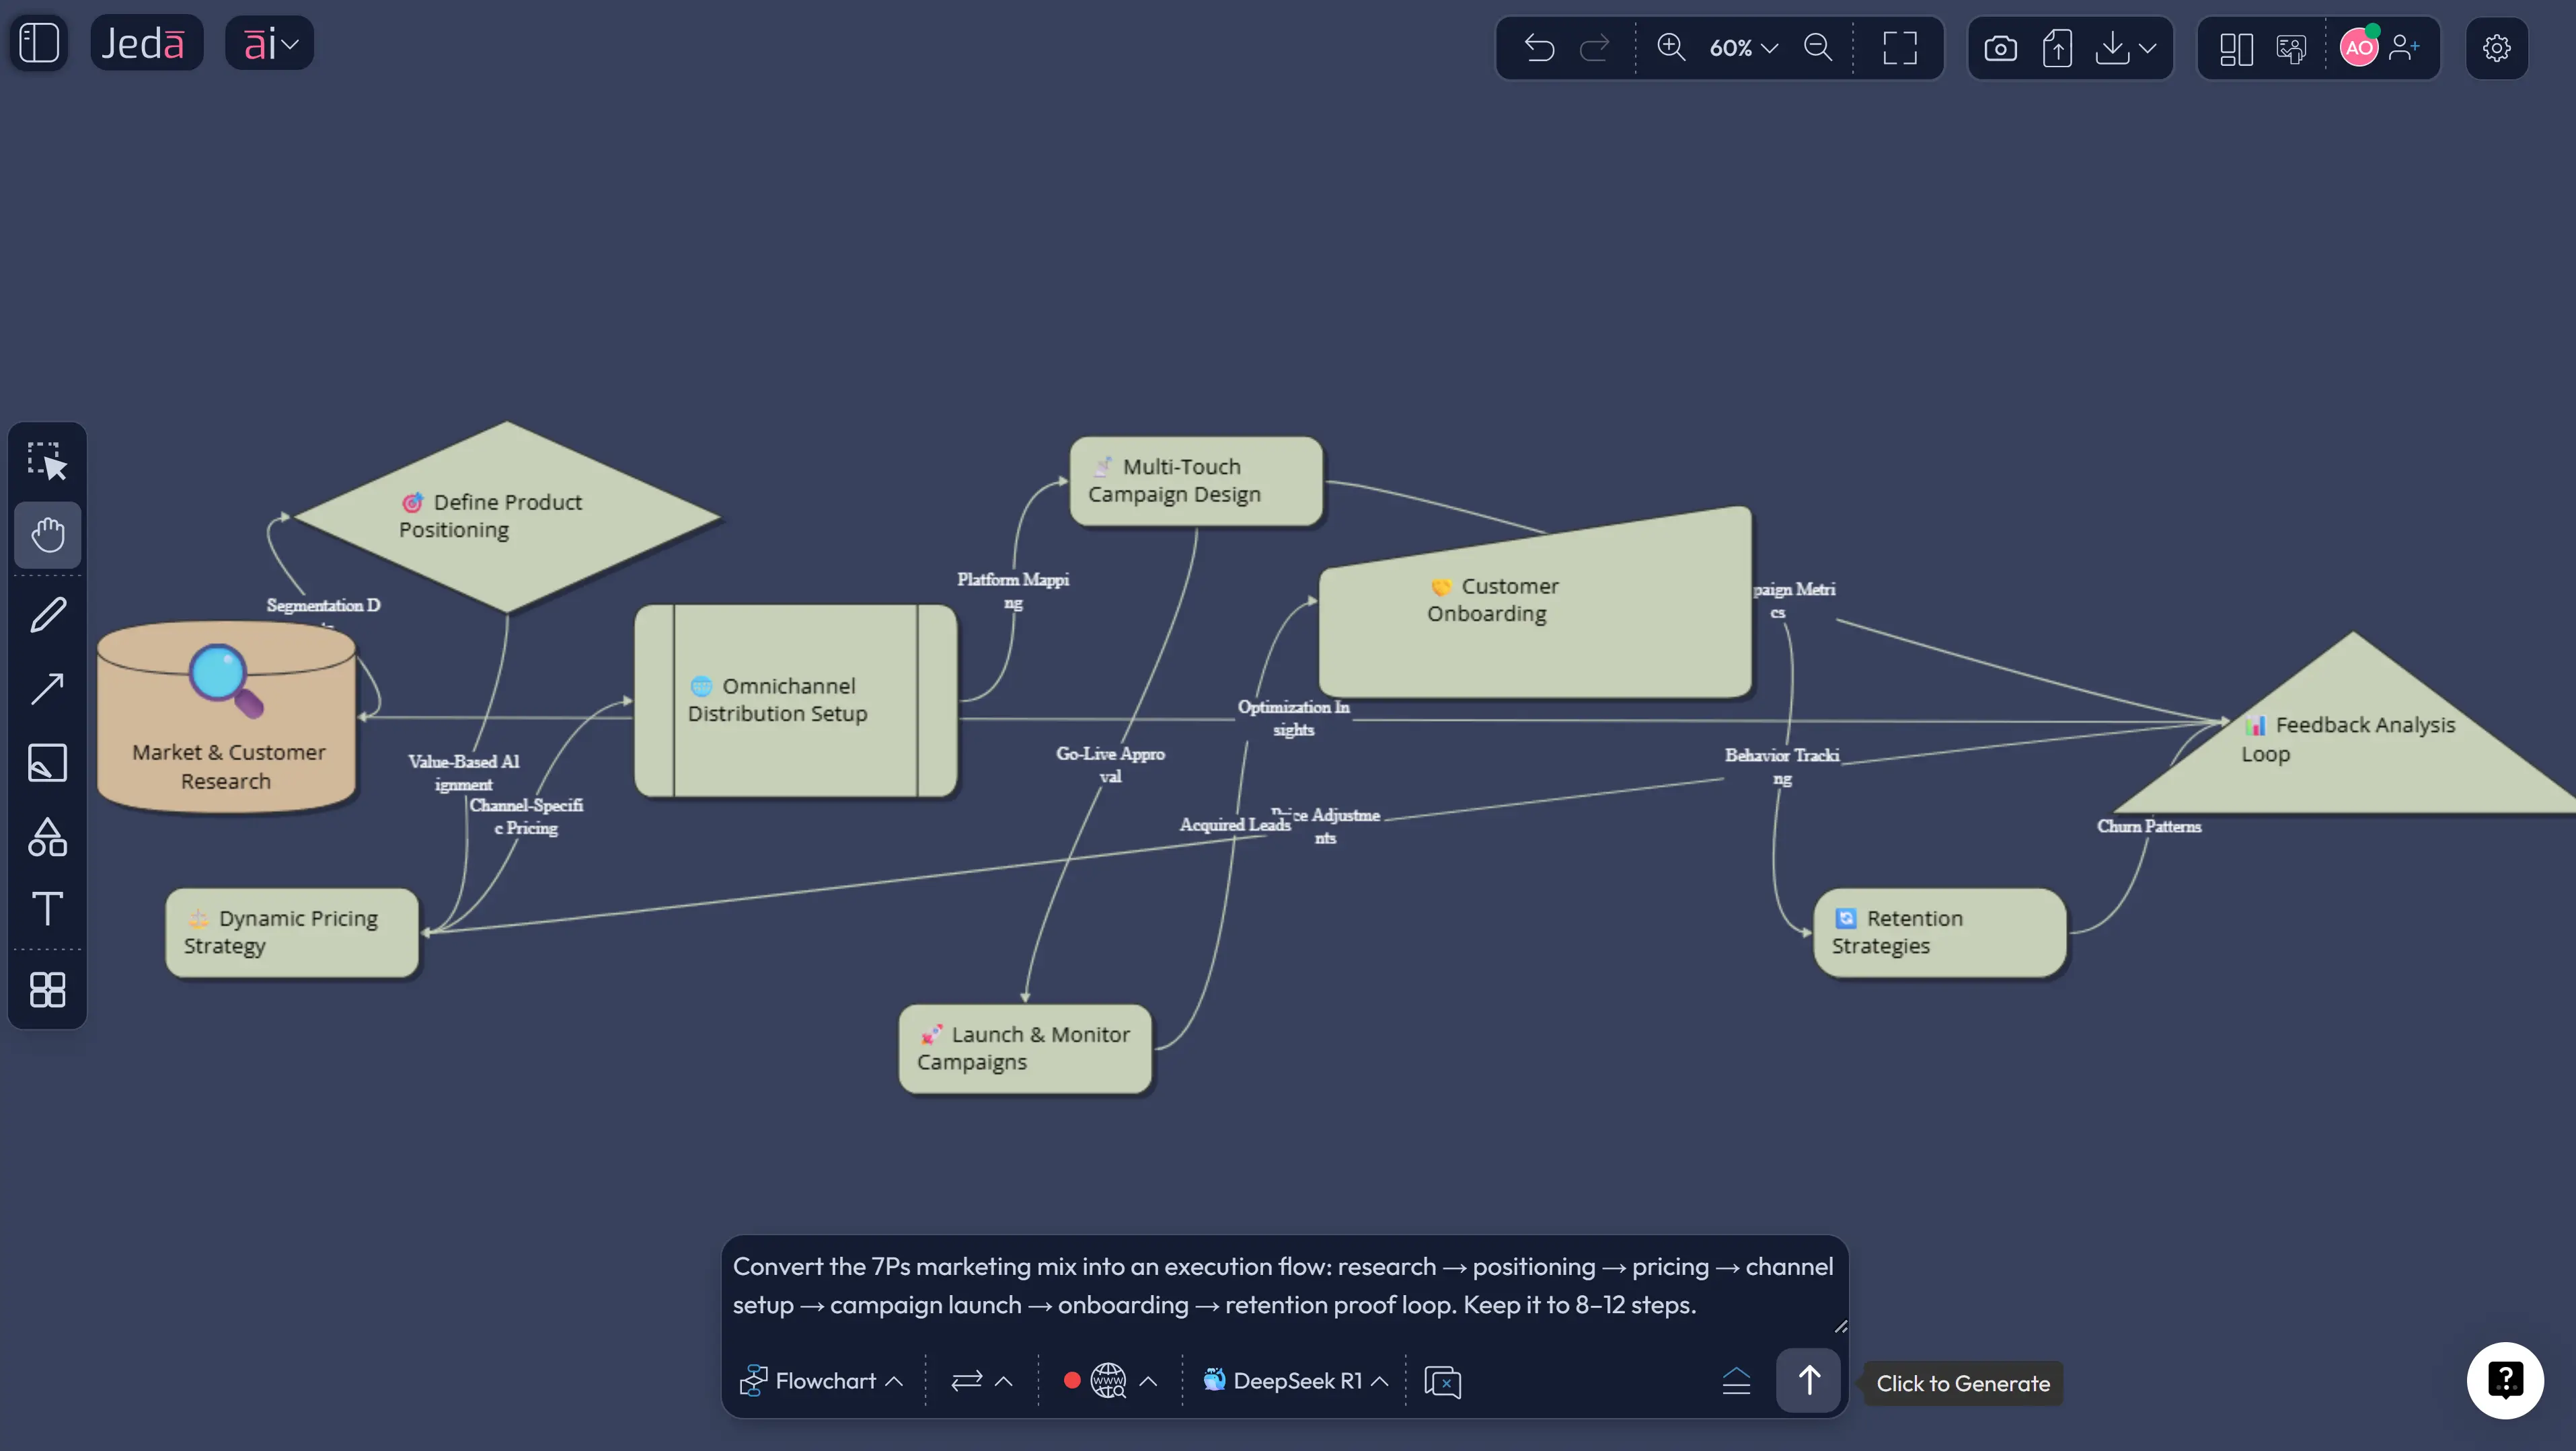Click the fullscreen fit icon
Screen dimensions: 2576x1451
click(x=1899, y=48)
